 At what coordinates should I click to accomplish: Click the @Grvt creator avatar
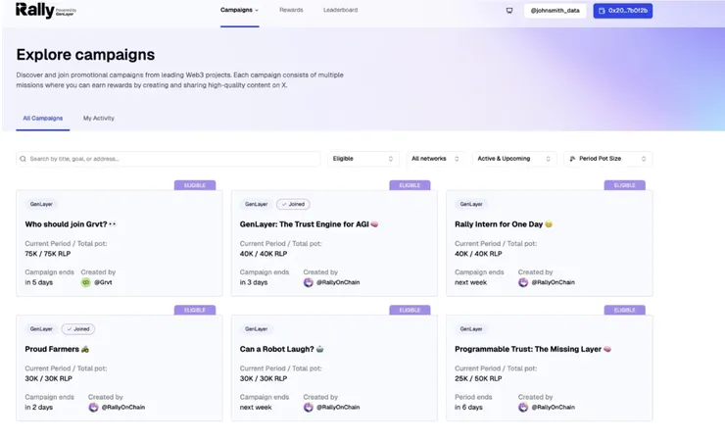(x=86, y=282)
